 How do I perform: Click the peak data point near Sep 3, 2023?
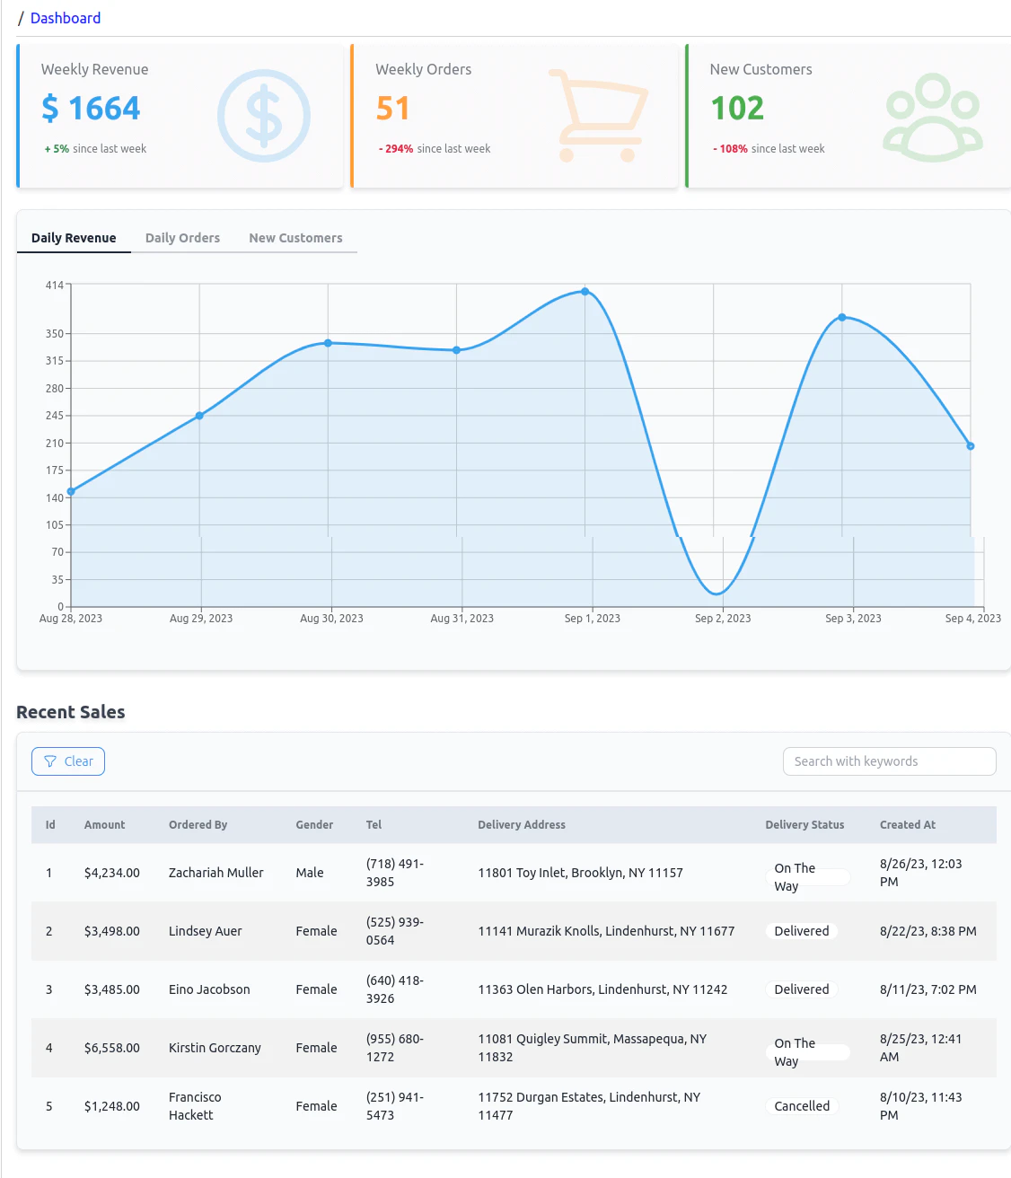point(842,317)
